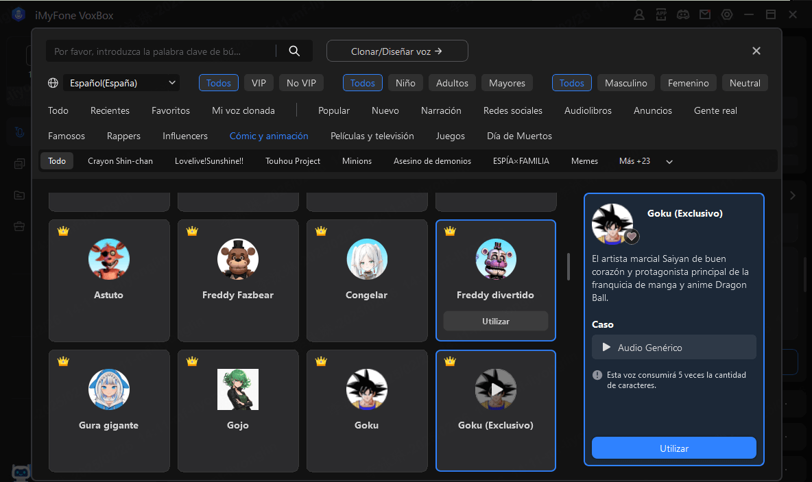This screenshot has height=482, width=812.
Task: Select the Freddy Fazbear voice avatar
Action: coord(238,260)
